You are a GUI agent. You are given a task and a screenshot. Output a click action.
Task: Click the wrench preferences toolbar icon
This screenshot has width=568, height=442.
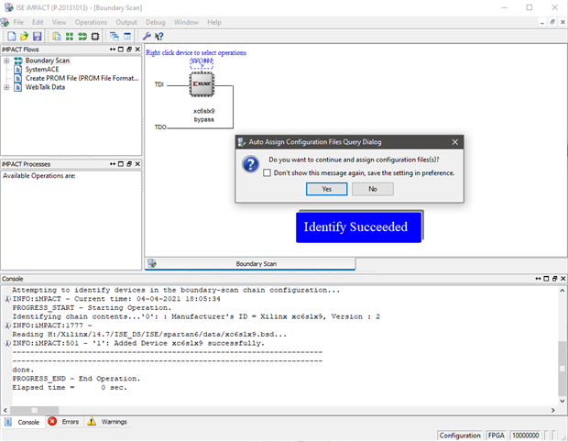[x=146, y=36]
